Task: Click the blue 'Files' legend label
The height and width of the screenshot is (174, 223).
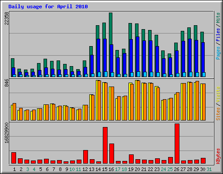Action: coord(218,35)
